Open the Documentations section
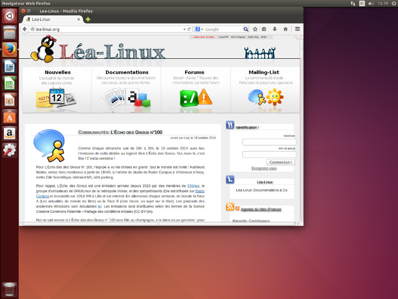Screen dimensions: 398x299 tap(127, 72)
